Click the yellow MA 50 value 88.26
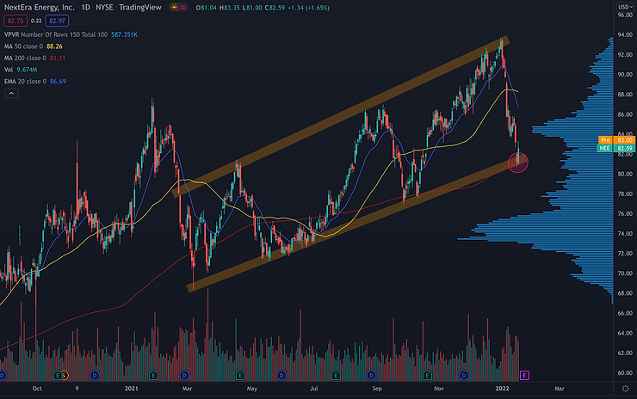This screenshot has height=399, width=637. tap(54, 46)
